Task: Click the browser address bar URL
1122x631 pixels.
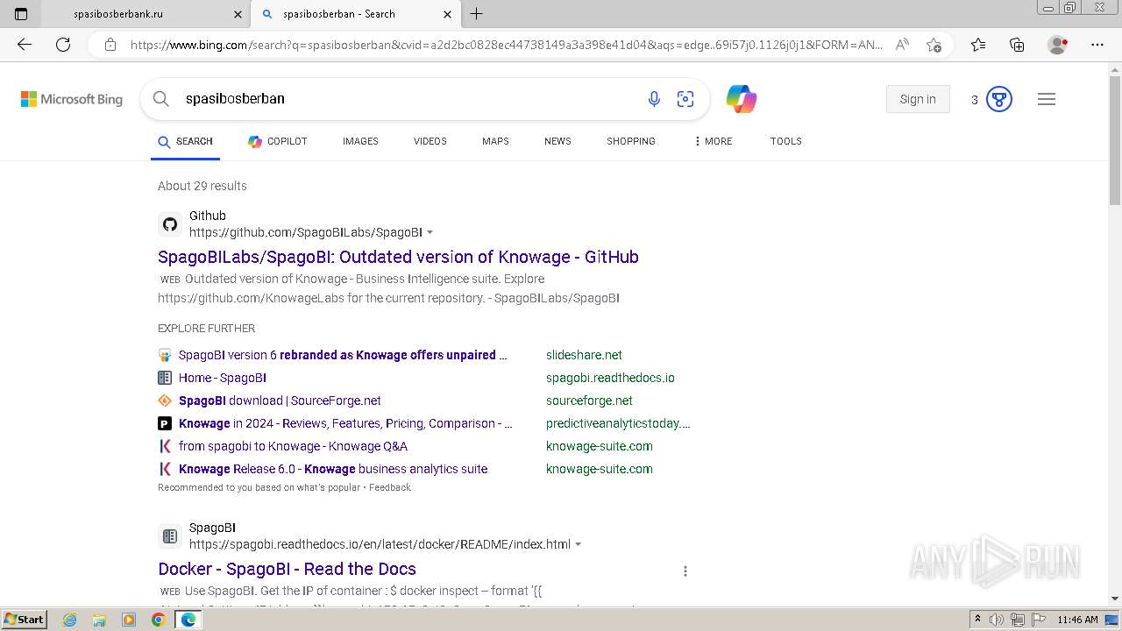Action: [x=506, y=45]
